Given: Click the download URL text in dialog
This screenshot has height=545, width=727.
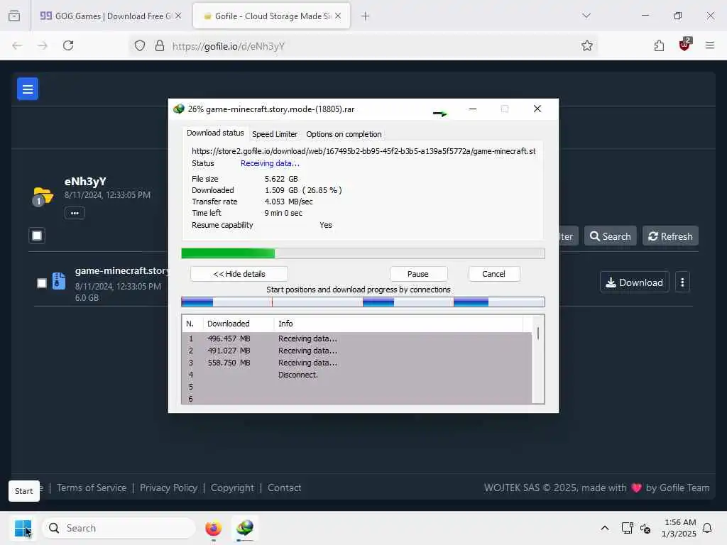Looking at the screenshot, I should point(363,151).
